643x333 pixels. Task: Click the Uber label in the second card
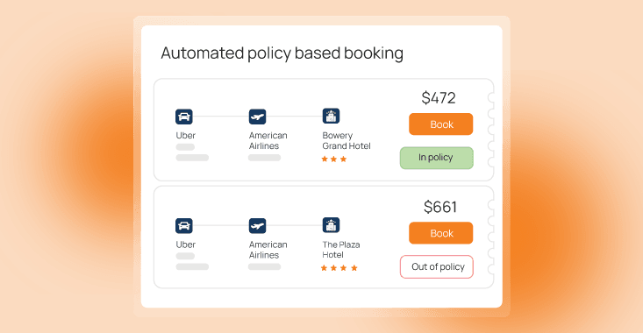tap(186, 244)
